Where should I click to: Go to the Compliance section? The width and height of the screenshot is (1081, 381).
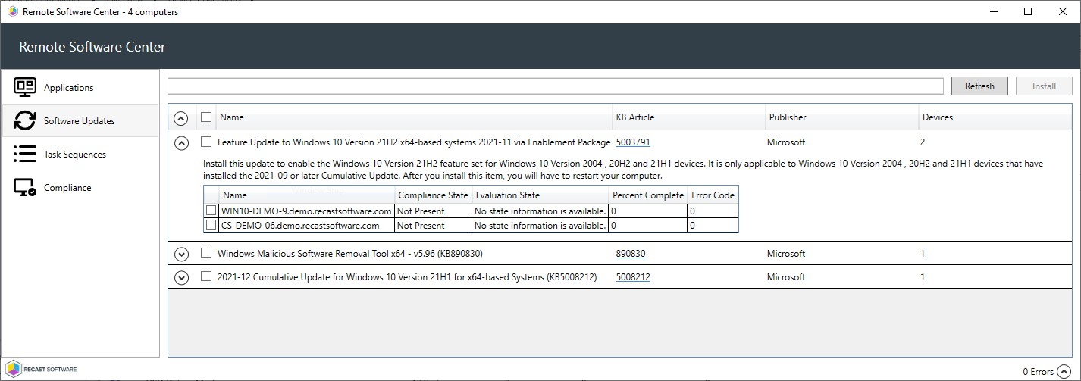80,187
